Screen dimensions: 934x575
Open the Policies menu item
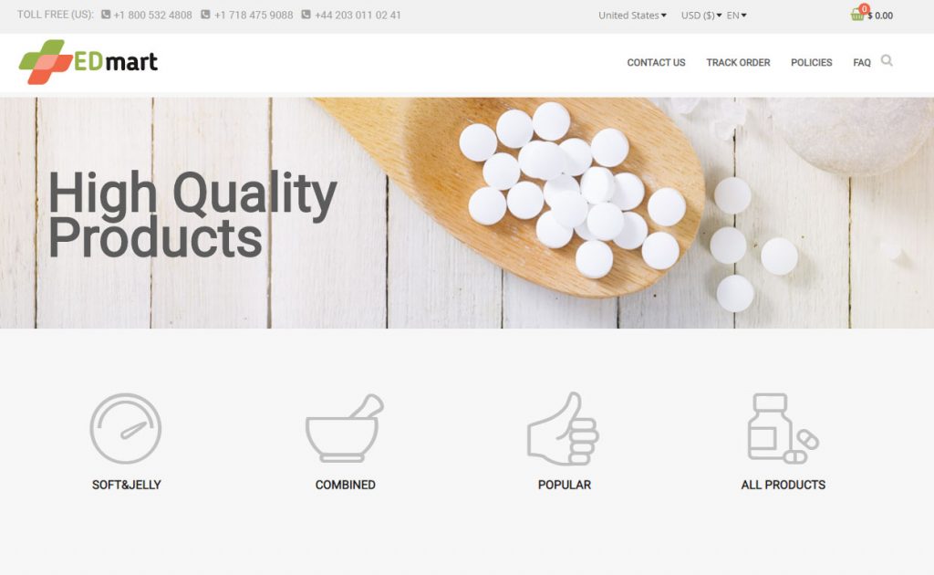pos(811,63)
